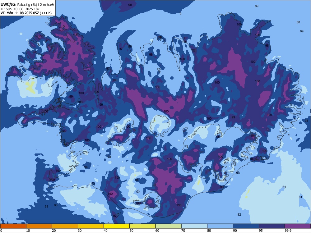Click the 0–10 dark orange legend swatch
This screenshot has height=233, width=311.
point(13,226)
